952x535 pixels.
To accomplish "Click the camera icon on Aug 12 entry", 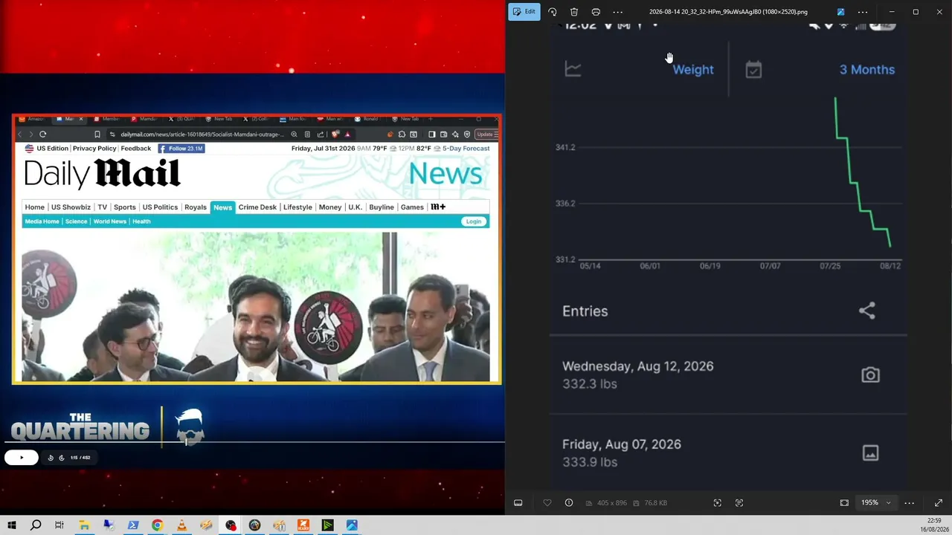I will (870, 375).
